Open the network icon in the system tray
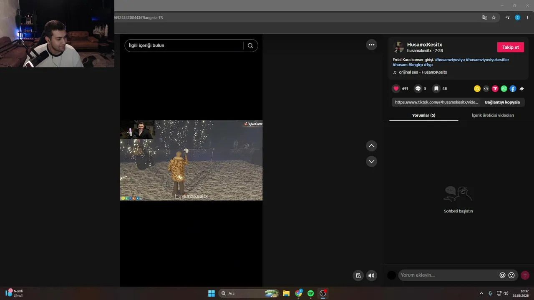534x300 pixels. pyautogui.click(x=499, y=293)
